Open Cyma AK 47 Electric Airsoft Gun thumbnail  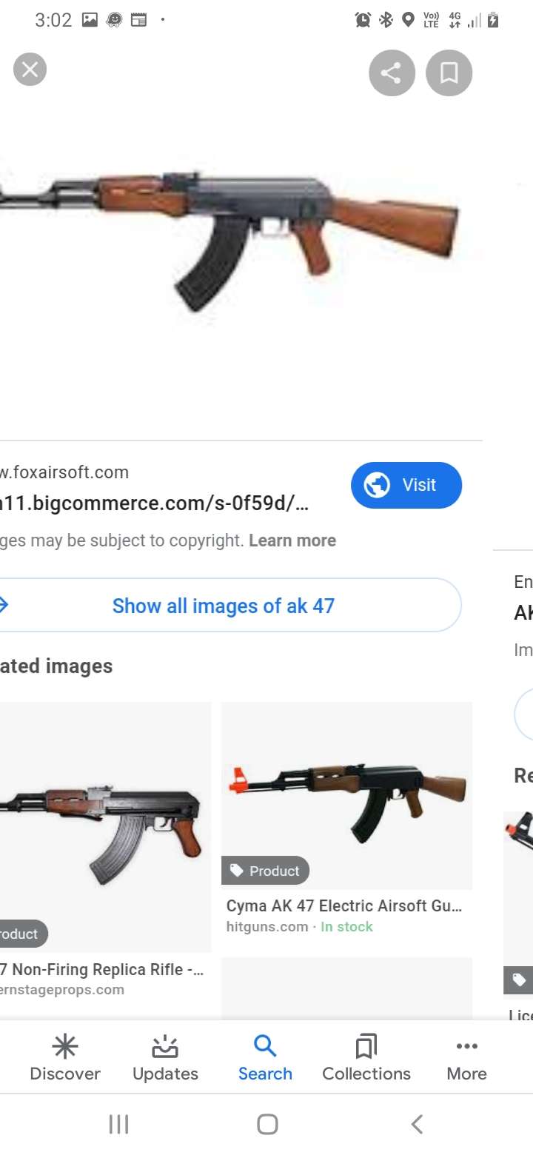pyautogui.click(x=346, y=795)
